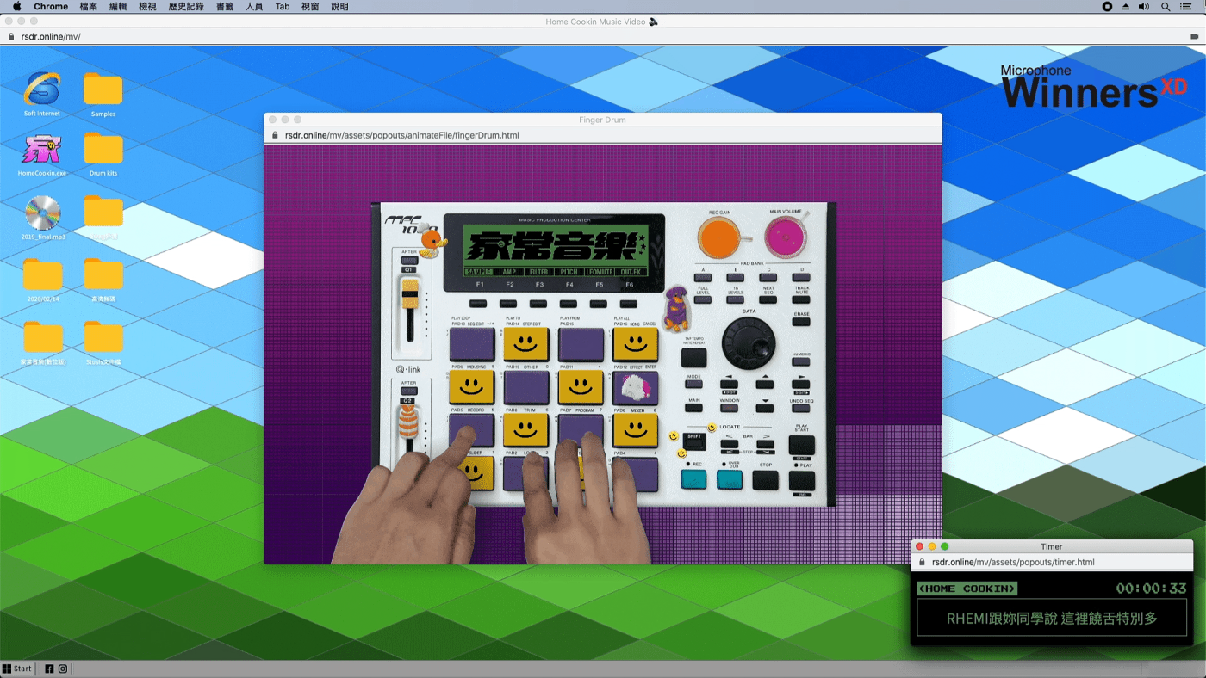This screenshot has height=678, width=1206.
Task: Toggle the AFTER button above Q1
Action: (x=409, y=260)
